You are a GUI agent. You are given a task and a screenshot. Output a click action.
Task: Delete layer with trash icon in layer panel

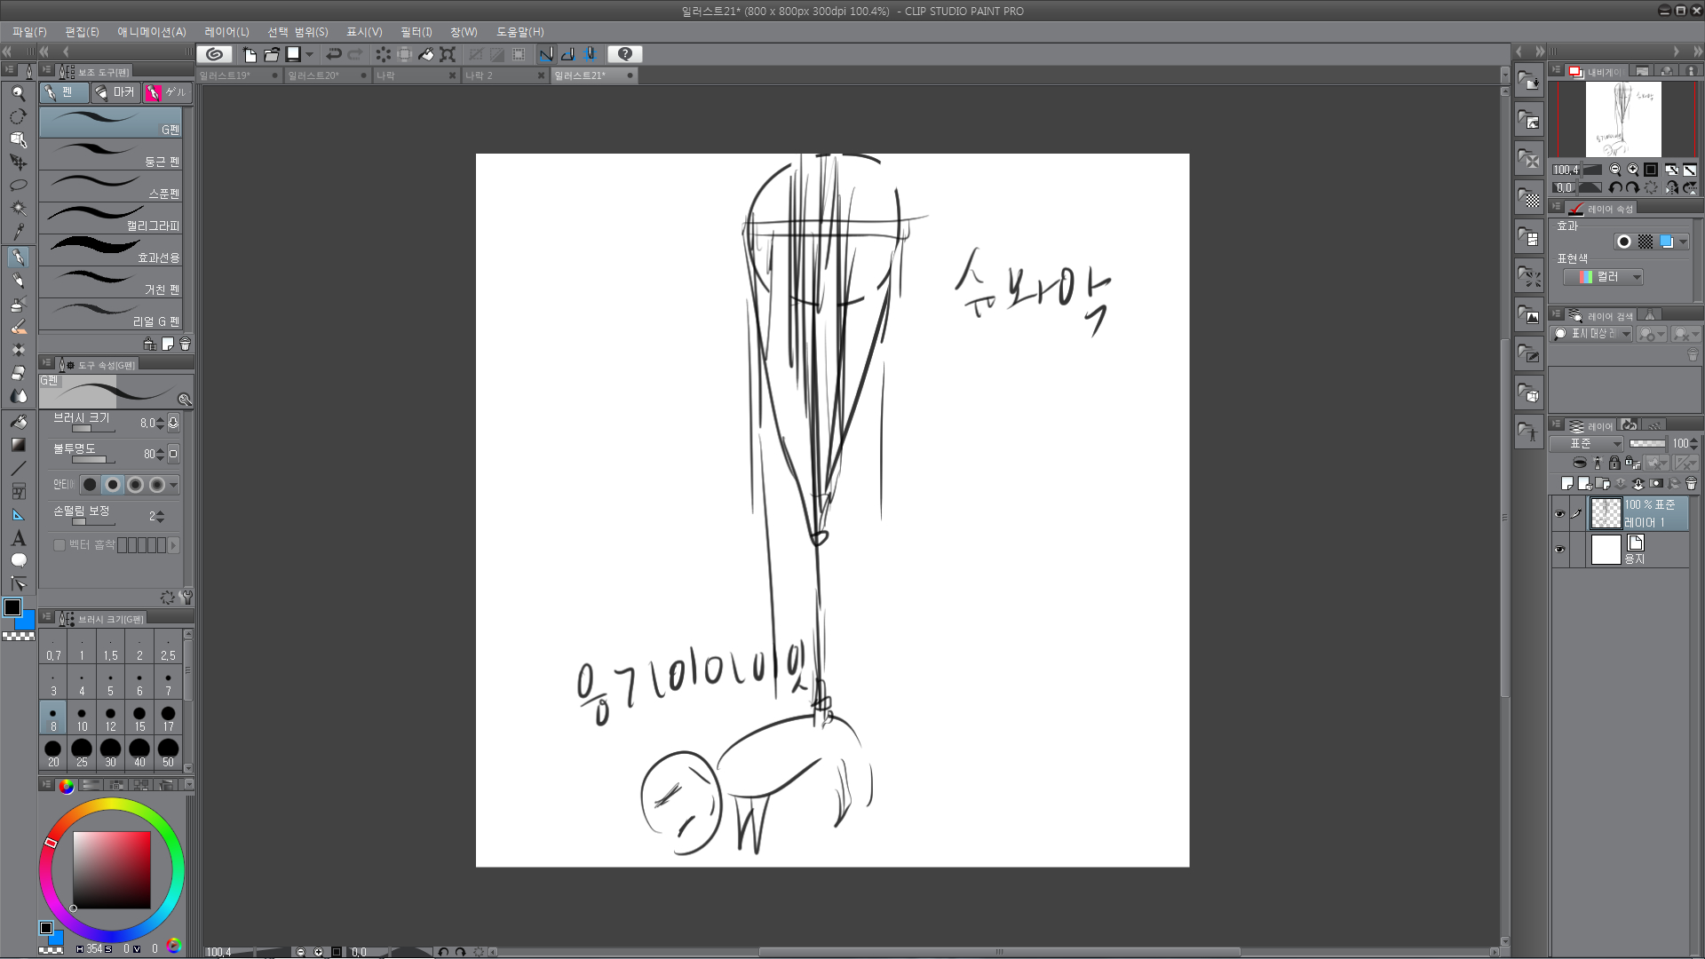pyautogui.click(x=1691, y=484)
